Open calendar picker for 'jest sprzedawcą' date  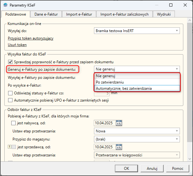coord(119,147)
